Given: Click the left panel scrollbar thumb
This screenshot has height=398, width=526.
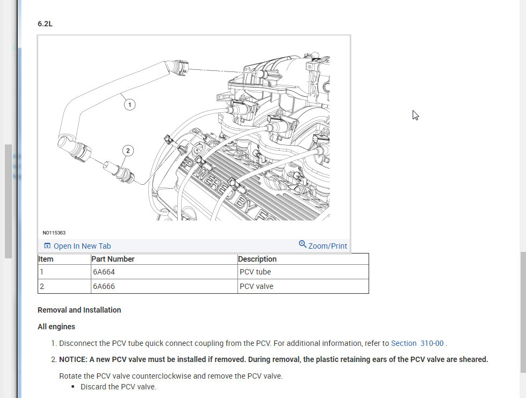Looking at the screenshot, I should [9, 201].
